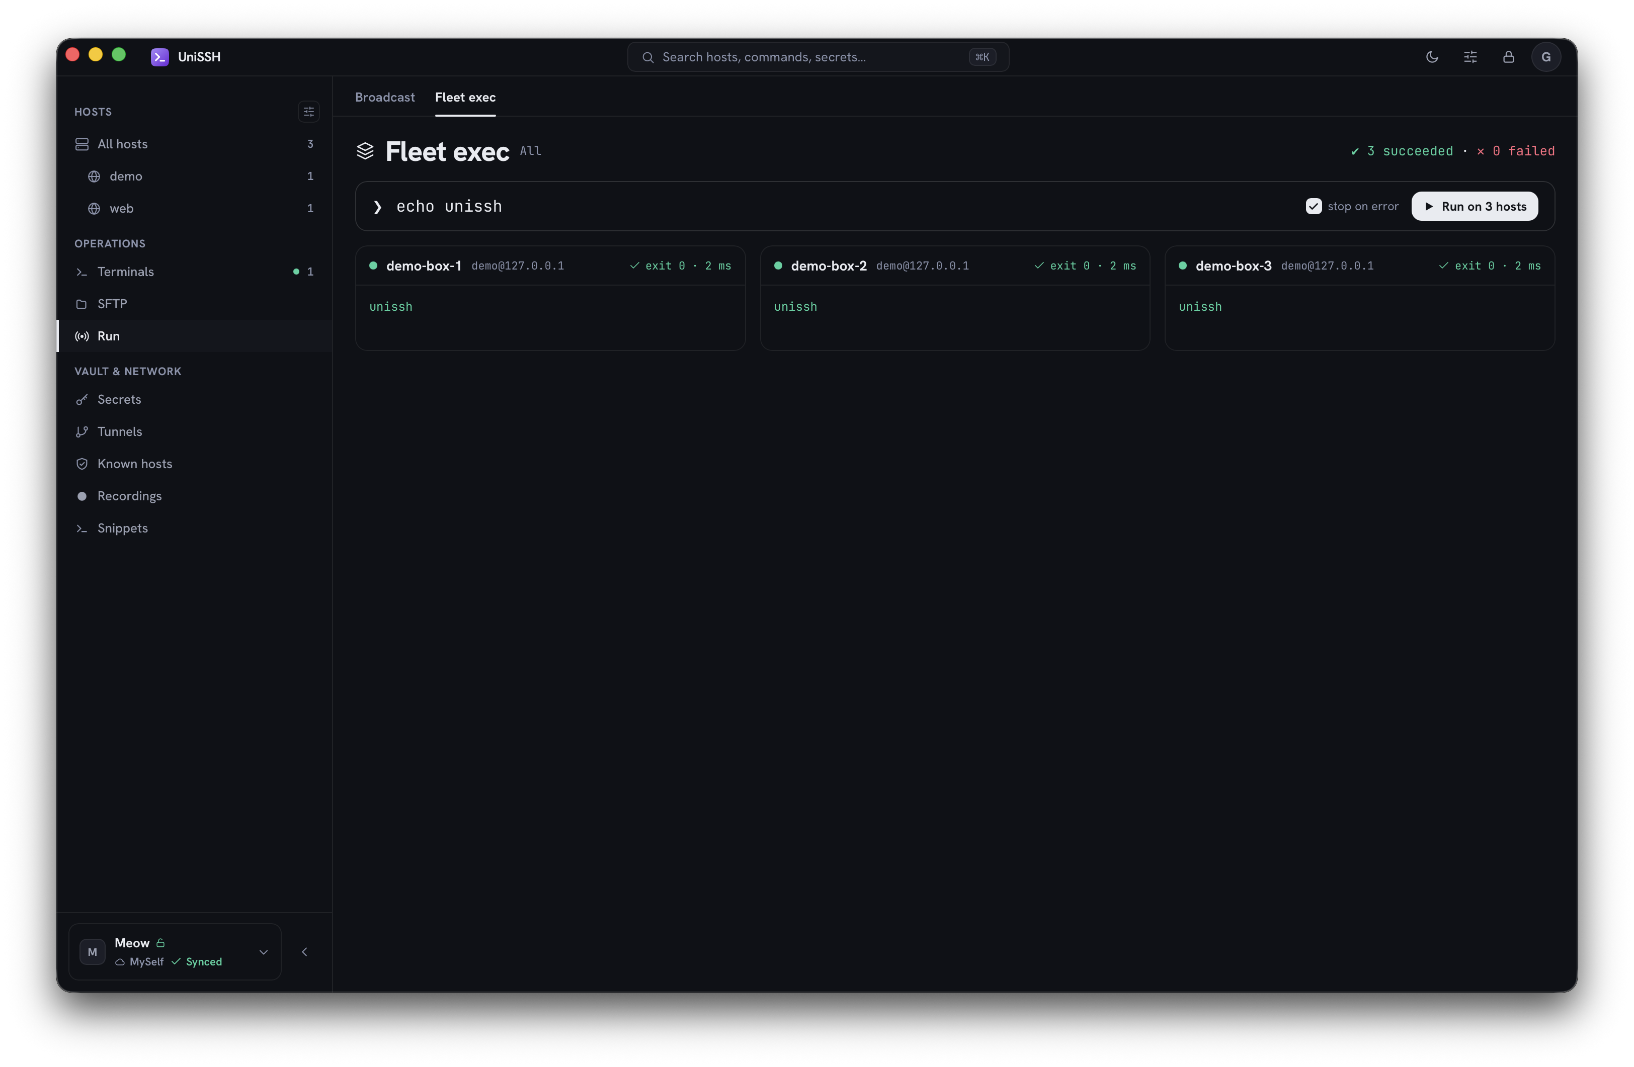Click the active Terminals session count

[x=309, y=272]
